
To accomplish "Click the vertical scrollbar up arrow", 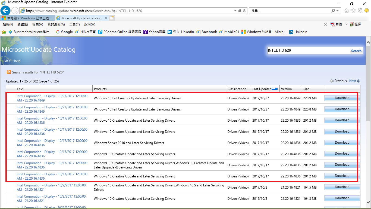I will pyautogui.click(x=368, y=42).
